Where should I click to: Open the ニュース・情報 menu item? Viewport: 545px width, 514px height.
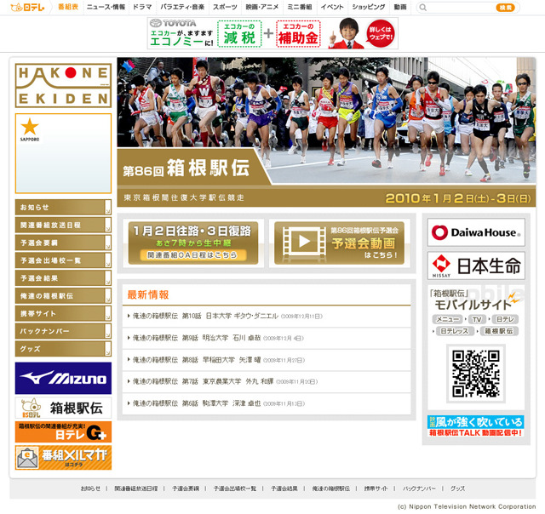pos(106,7)
